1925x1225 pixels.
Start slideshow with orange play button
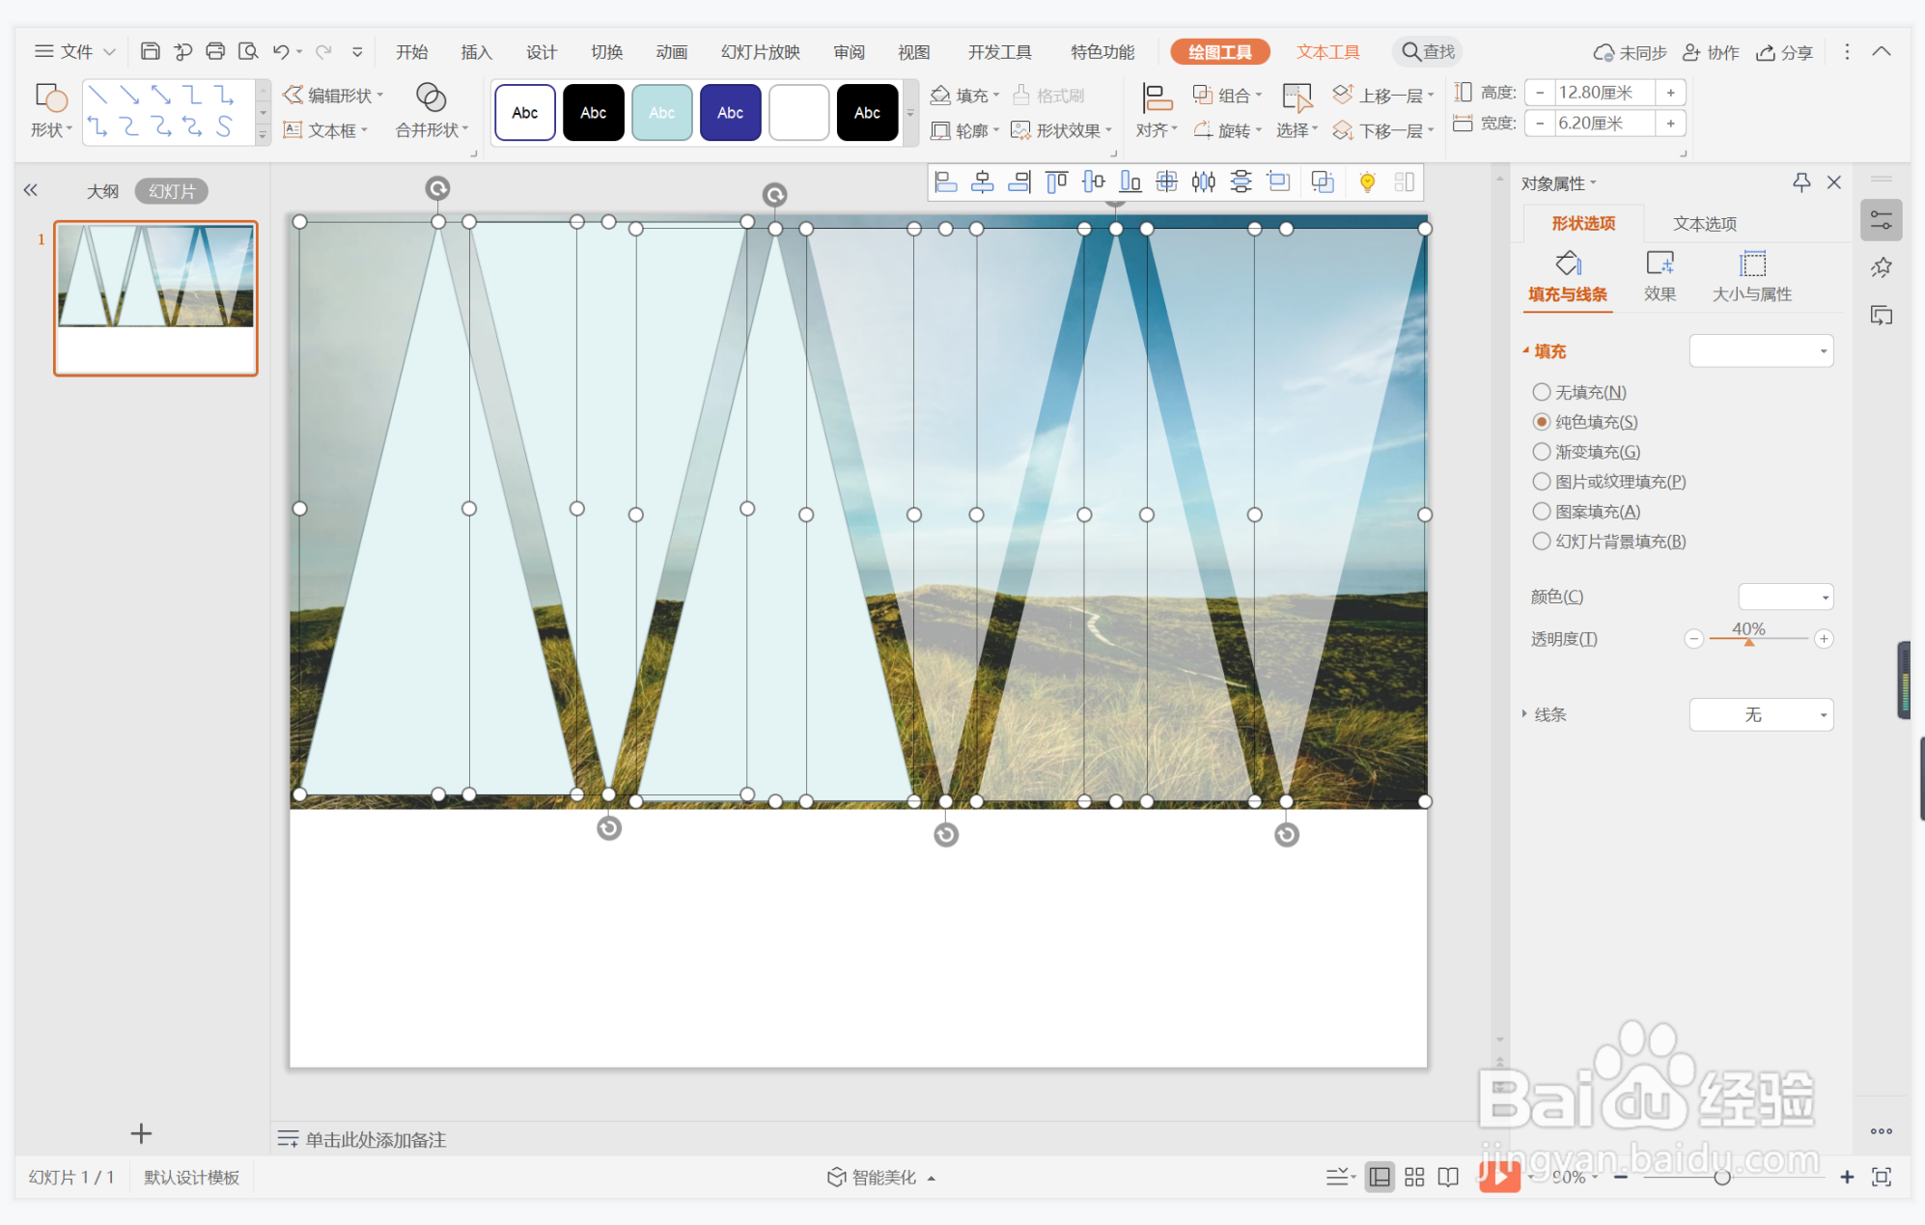coord(1498,1176)
